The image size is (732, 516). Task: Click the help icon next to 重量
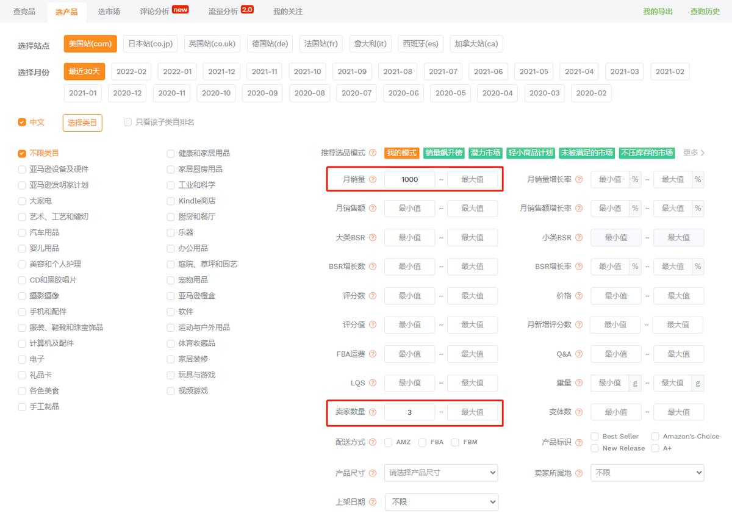(578, 383)
